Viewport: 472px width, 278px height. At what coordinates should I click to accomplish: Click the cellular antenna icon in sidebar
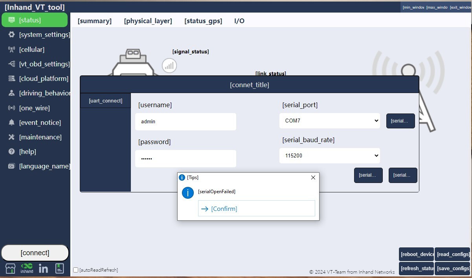click(x=12, y=49)
